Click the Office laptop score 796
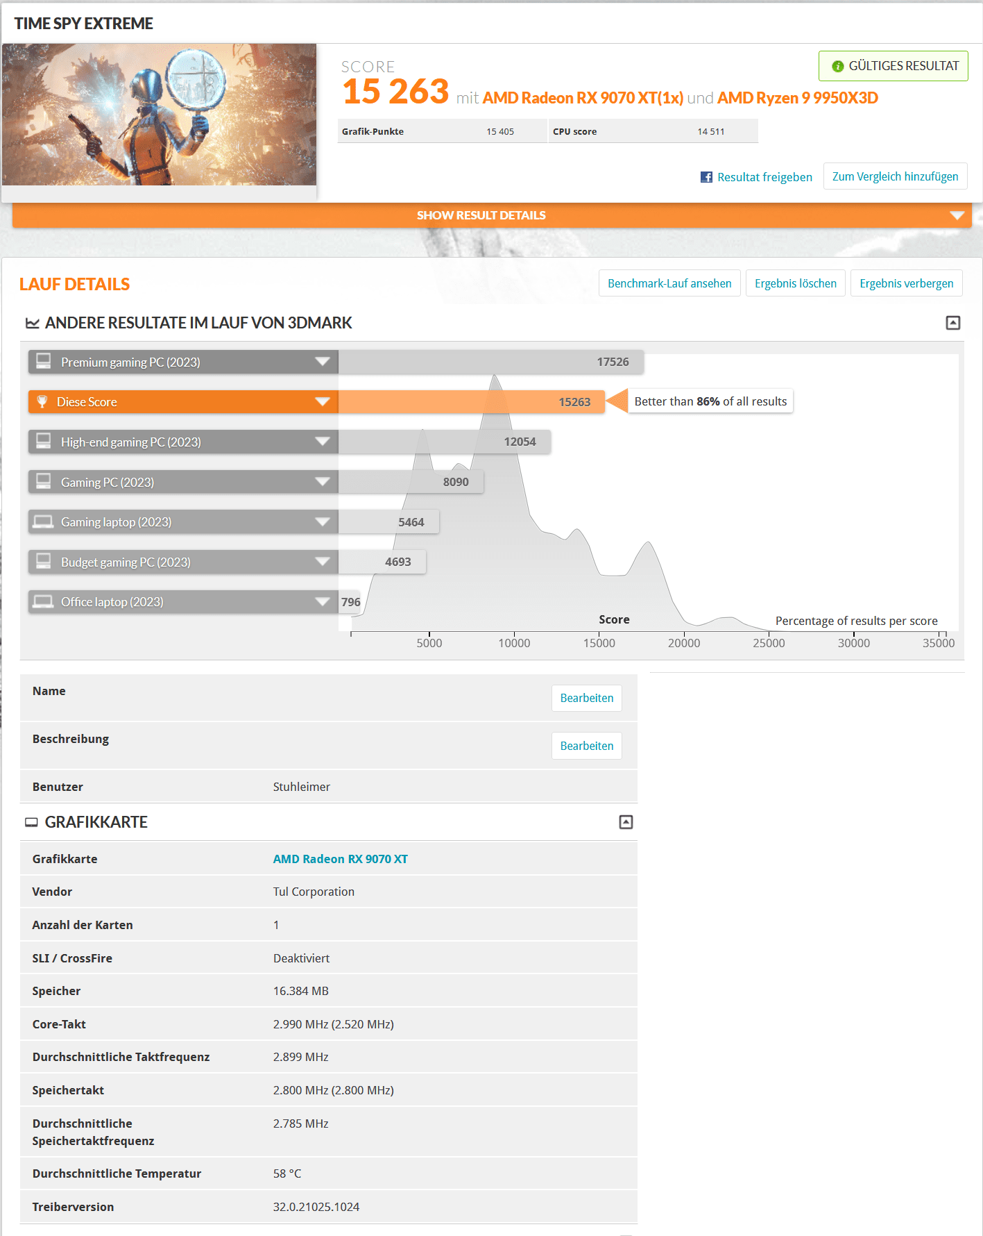Viewport: 983px width, 1236px height. point(350,602)
